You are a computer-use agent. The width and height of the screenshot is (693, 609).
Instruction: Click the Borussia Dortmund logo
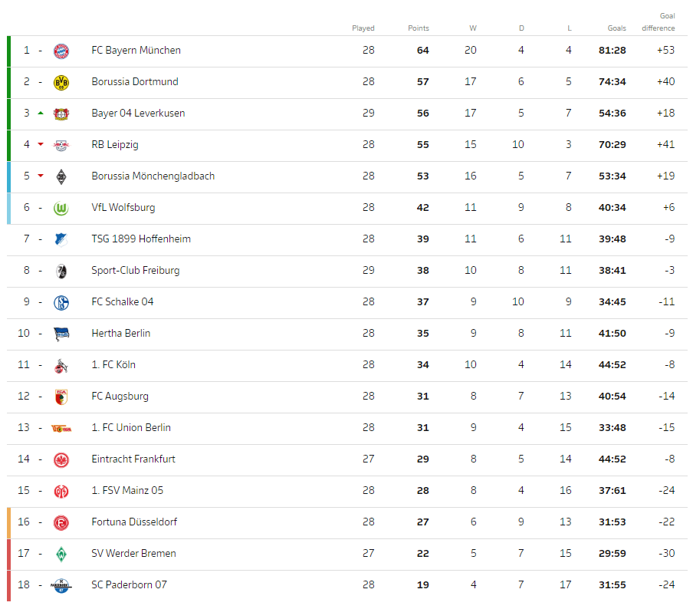(x=61, y=82)
